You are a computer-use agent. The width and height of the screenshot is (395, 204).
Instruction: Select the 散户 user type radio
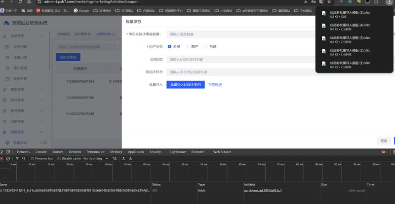188,46
